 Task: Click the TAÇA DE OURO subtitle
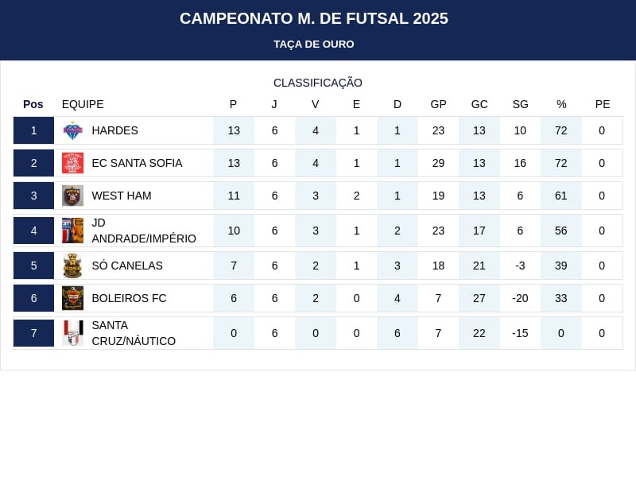pyautogui.click(x=314, y=44)
